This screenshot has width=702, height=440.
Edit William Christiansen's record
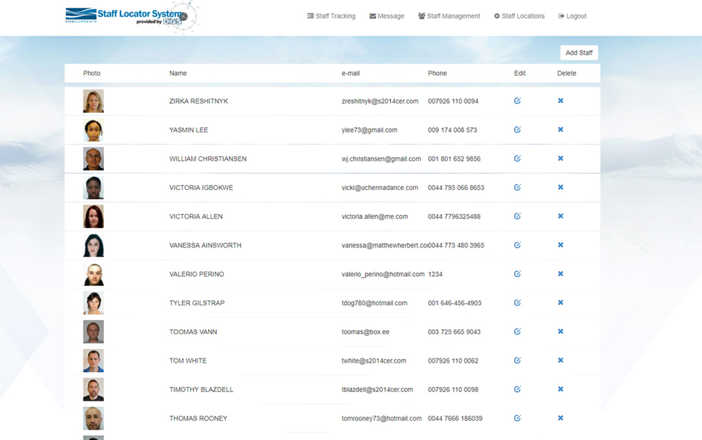click(517, 159)
